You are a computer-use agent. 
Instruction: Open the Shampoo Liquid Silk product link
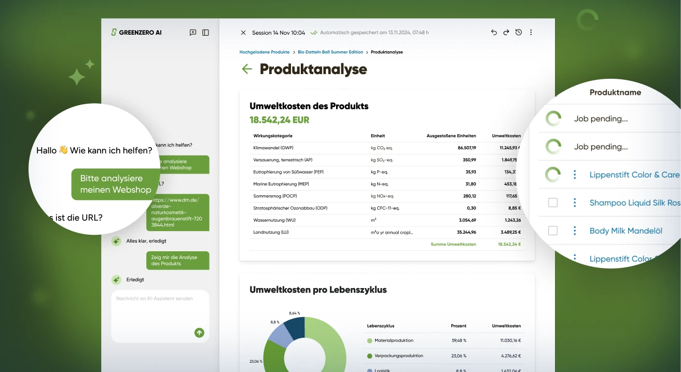(635, 203)
